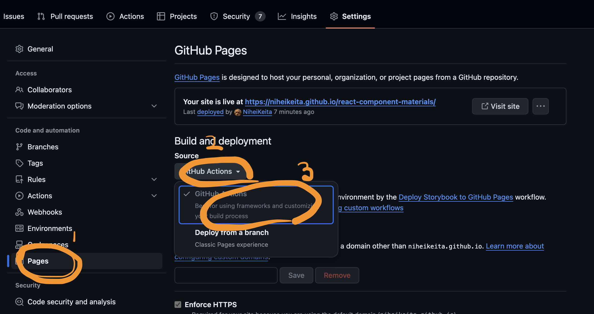Click the Security shield icon in top nav
Viewport: 594px width, 314px height.
point(214,16)
